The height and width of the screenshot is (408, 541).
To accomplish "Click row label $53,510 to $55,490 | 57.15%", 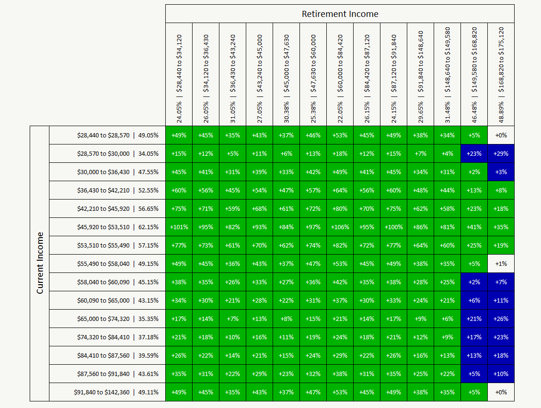I will point(107,245).
